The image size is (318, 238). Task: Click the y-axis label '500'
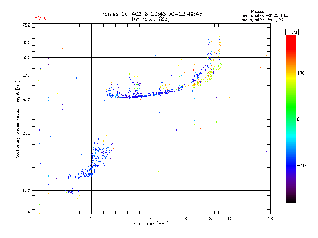click(26, 58)
